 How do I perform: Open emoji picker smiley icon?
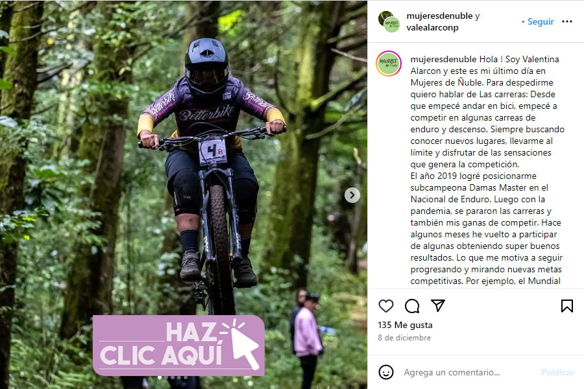point(386,372)
